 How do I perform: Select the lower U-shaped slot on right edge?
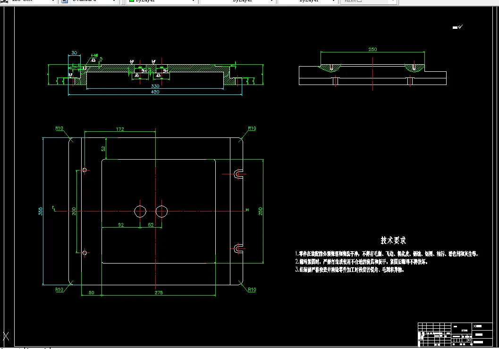click(x=238, y=248)
